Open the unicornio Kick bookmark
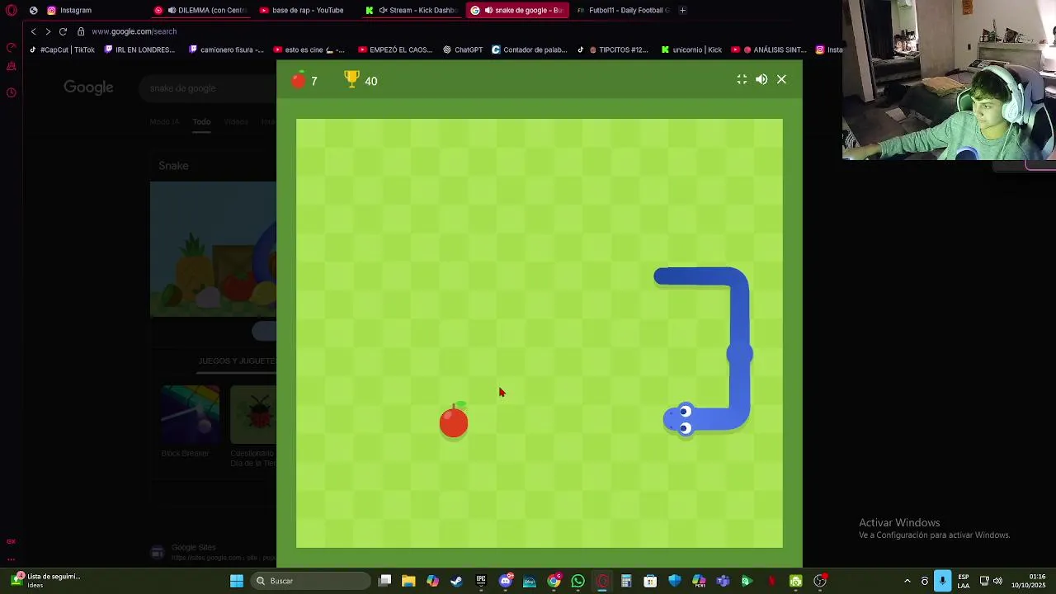Image resolution: width=1056 pixels, height=594 pixels. tap(691, 49)
